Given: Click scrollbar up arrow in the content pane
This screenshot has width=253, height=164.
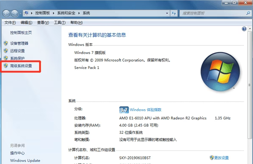Looking at the screenshot, I should pos(250,28).
